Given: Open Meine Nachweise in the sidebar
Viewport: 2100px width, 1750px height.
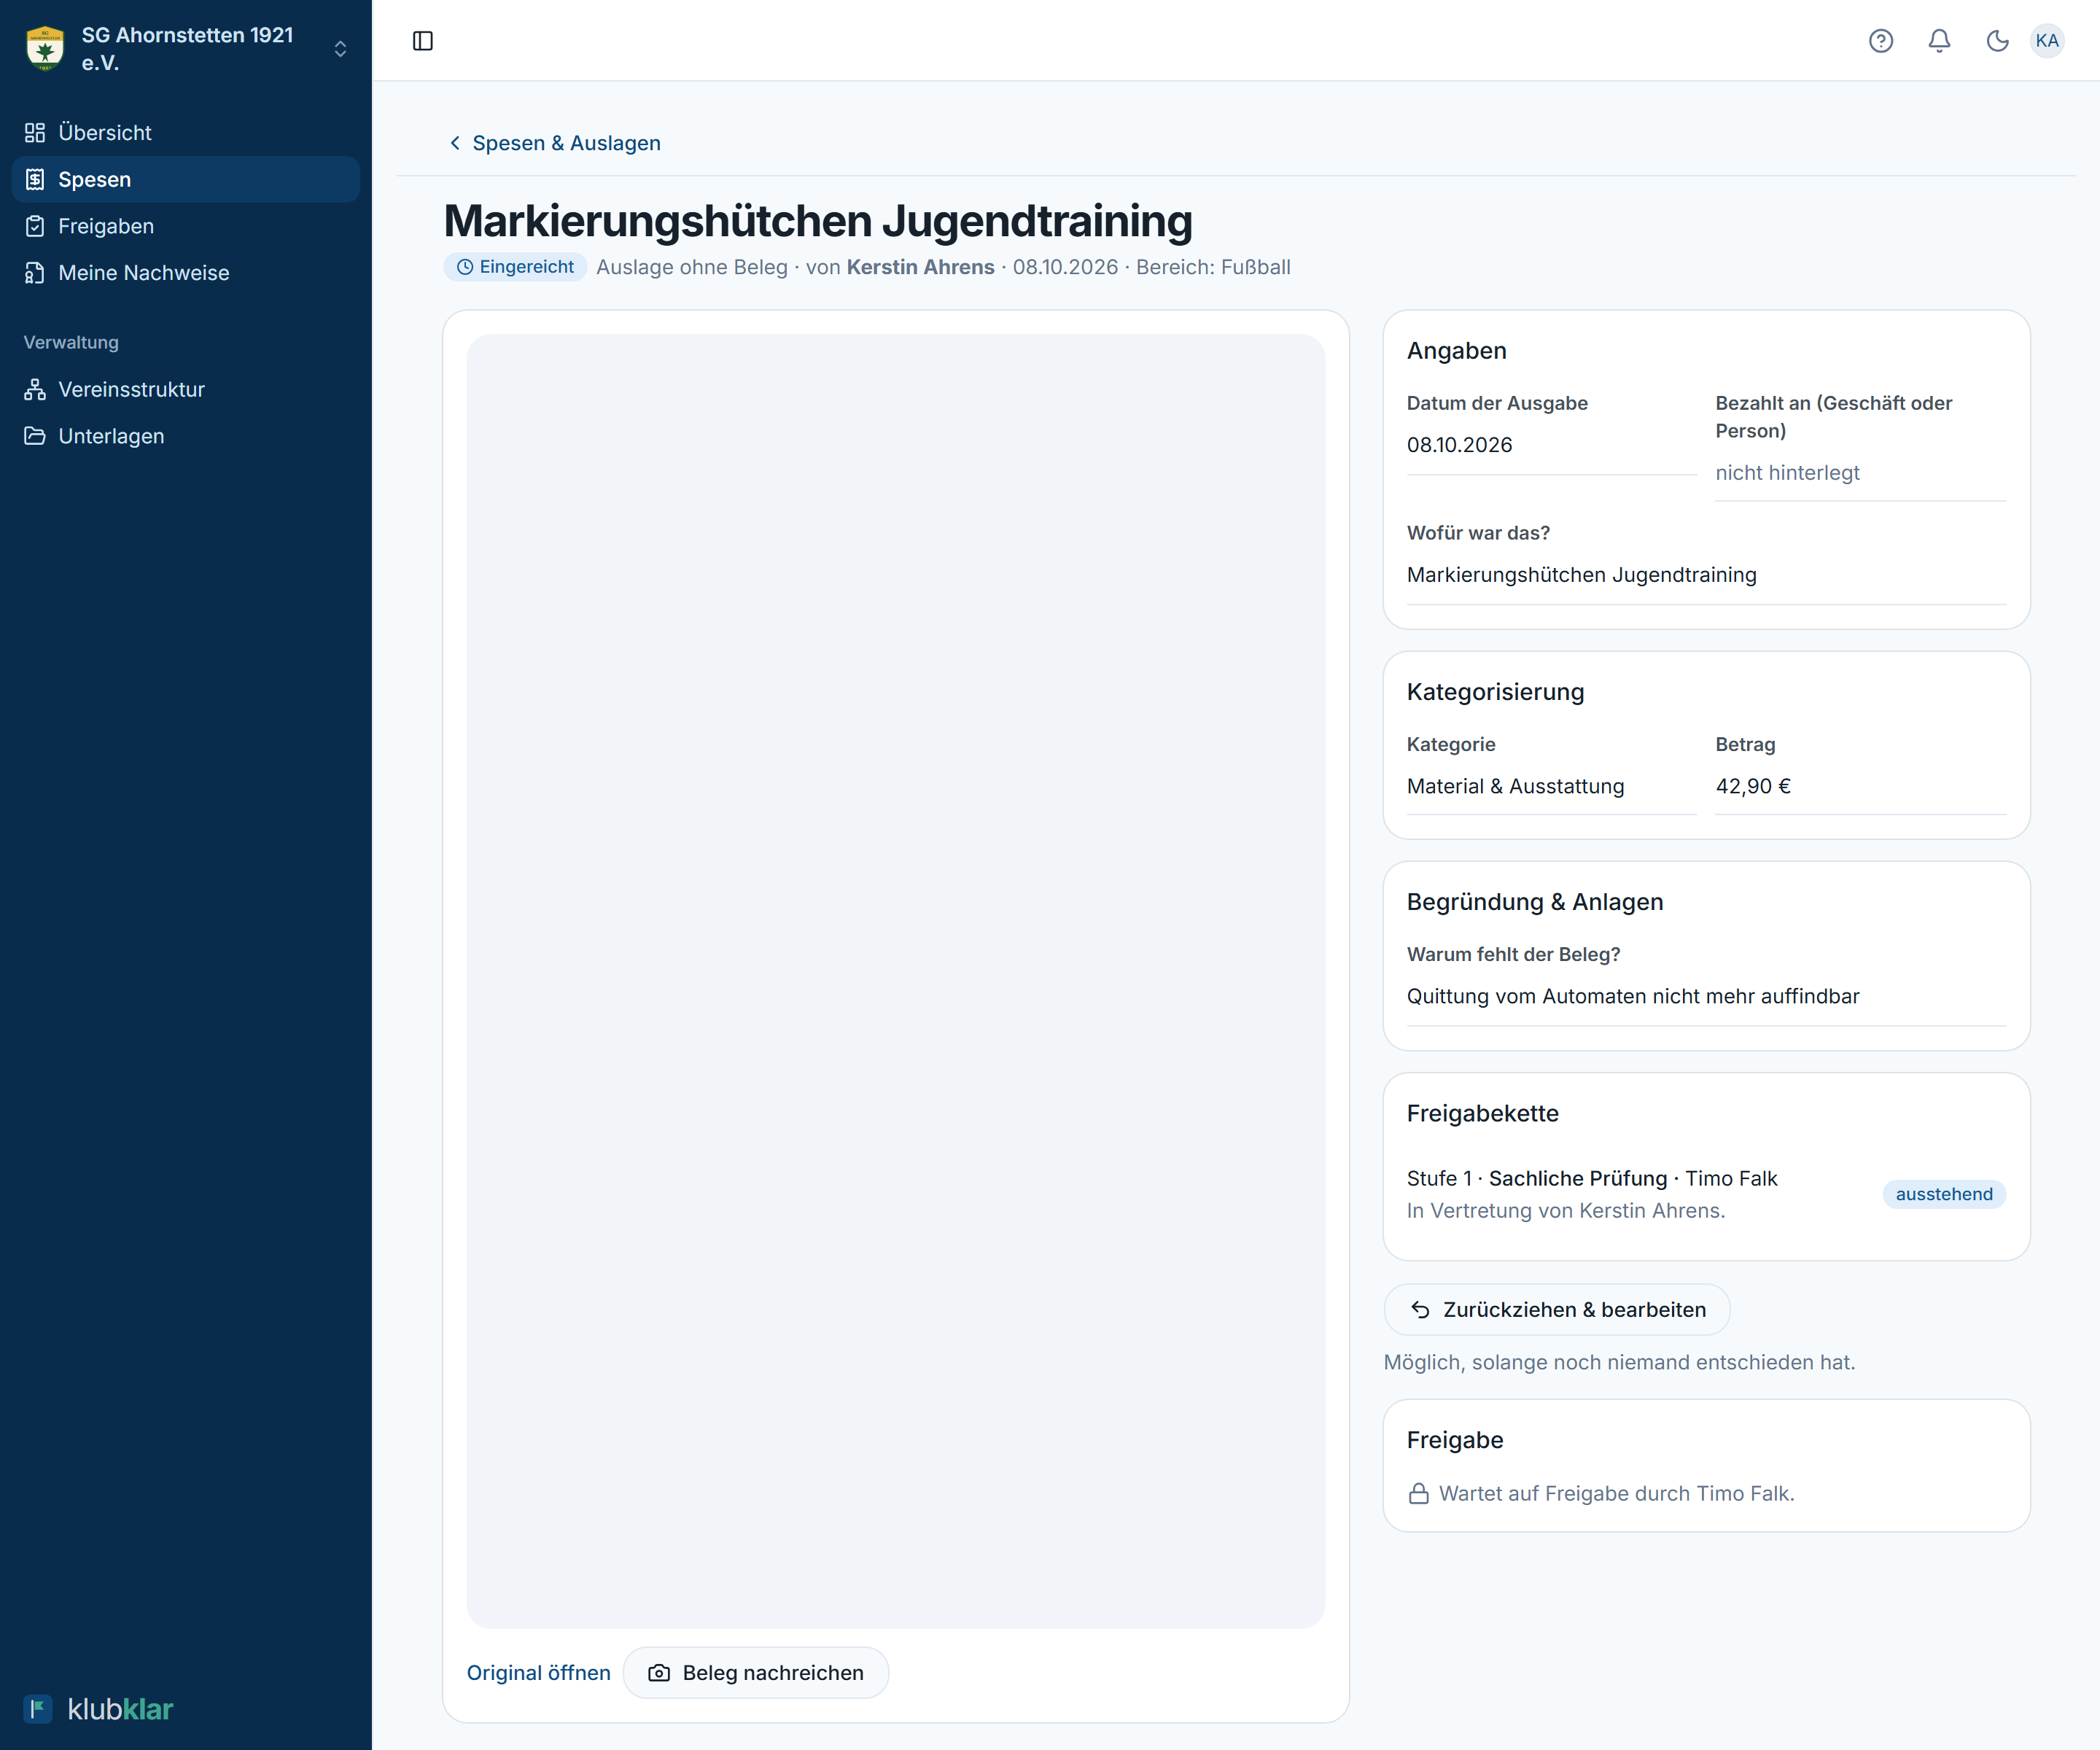Looking at the screenshot, I should tap(186, 273).
